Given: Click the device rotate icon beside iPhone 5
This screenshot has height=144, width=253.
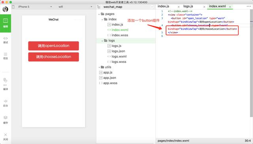Looking at the screenshot, I should (x=13, y=7).
